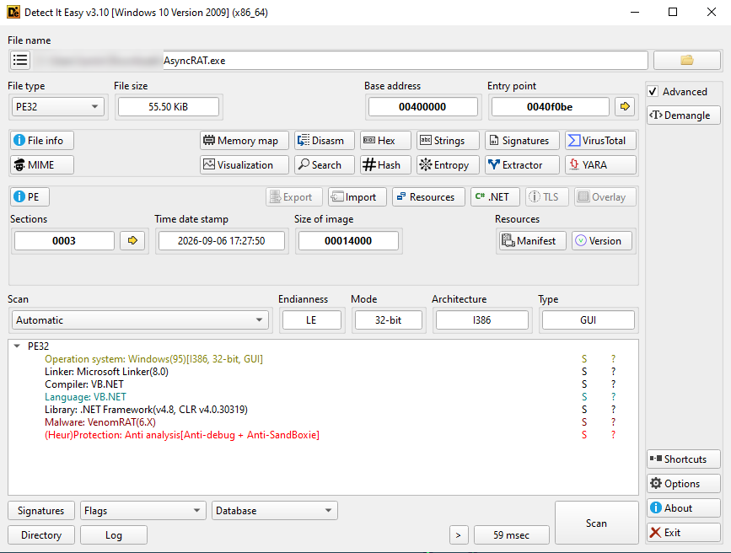Viewport: 731px width, 553px height.
Task: Open Memory map
Action: (x=245, y=140)
